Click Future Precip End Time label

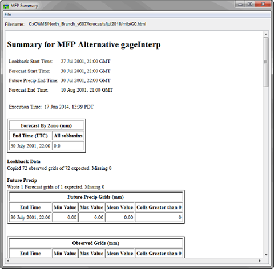click(33, 80)
